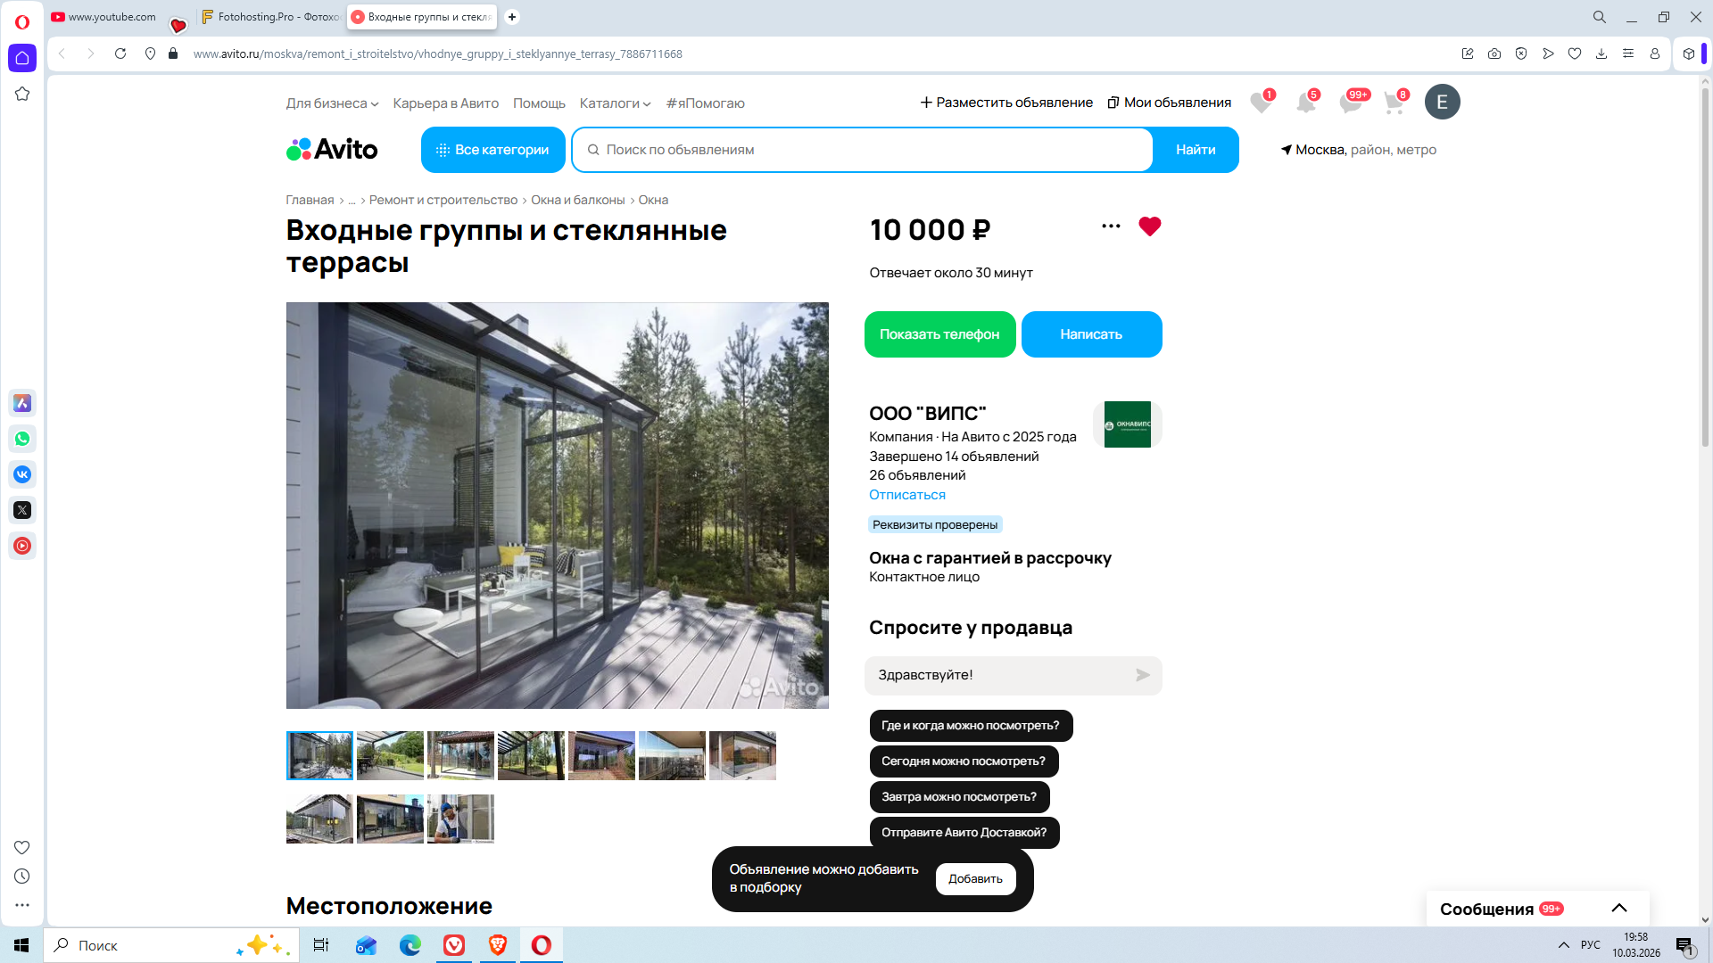Reload the page with refresh icon
Screen dimensions: 1713x963
tap(120, 53)
